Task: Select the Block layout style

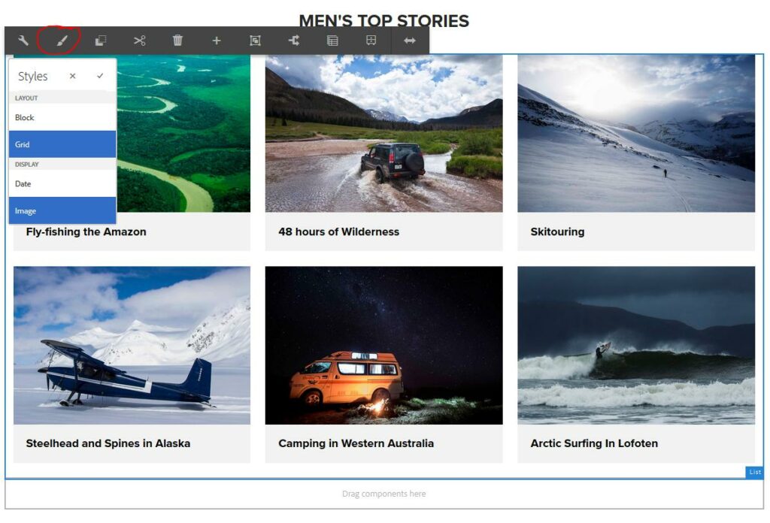Action: (62, 117)
